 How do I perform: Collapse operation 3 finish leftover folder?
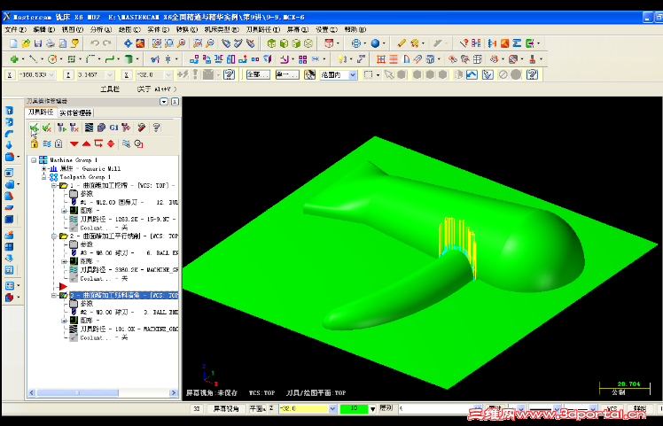pos(54,296)
